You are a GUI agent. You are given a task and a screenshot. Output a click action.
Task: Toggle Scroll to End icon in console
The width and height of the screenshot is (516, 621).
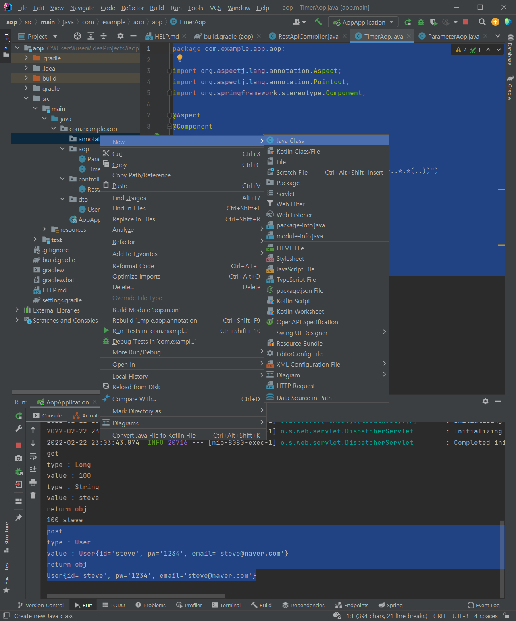[x=33, y=469]
